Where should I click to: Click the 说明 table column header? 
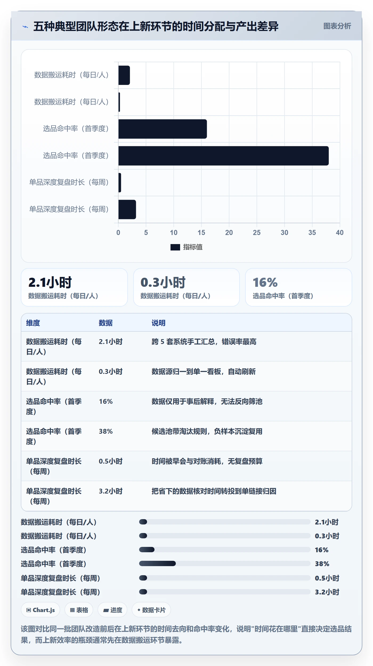tap(159, 323)
